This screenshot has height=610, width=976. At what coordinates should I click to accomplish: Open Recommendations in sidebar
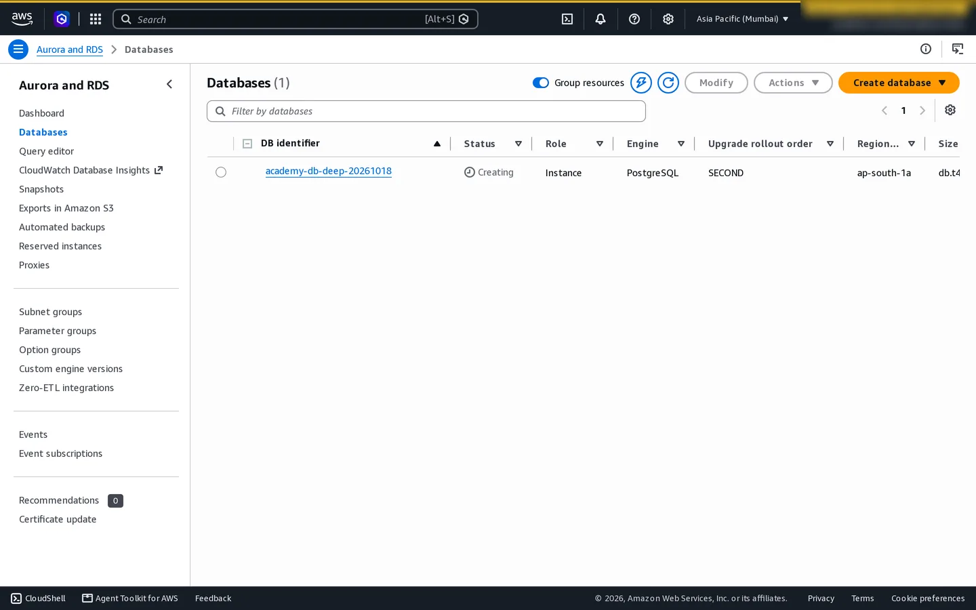(59, 500)
